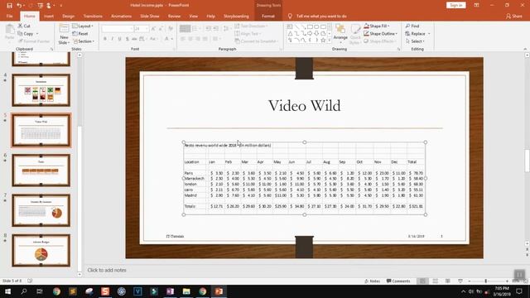Select the star shape in shapes gallery

(x=323, y=41)
